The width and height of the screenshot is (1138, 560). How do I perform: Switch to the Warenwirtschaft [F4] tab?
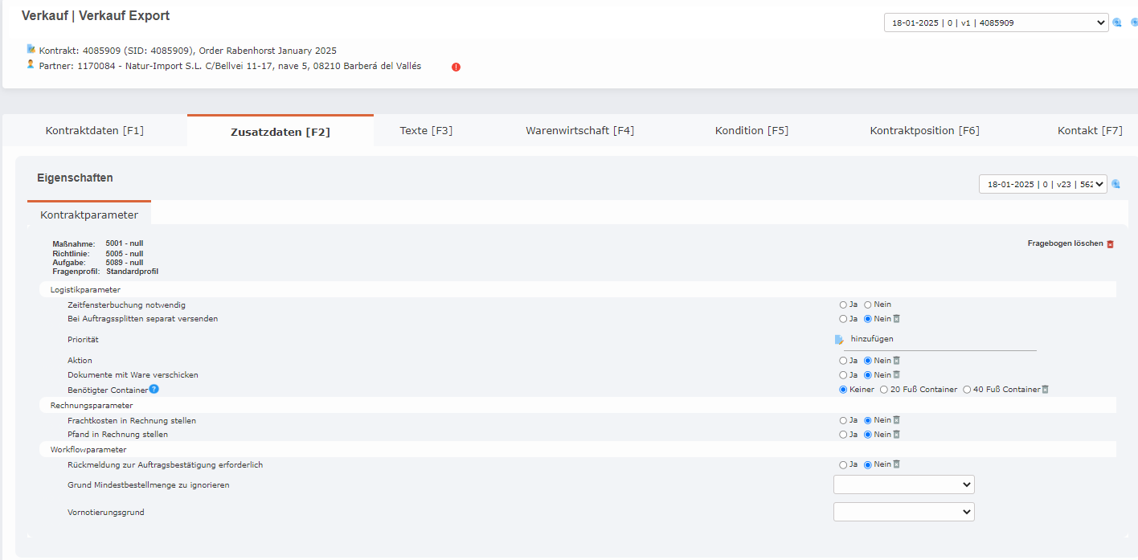(x=579, y=131)
